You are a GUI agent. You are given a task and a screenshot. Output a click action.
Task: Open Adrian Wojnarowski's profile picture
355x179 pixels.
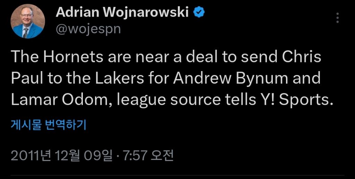pyautogui.click(x=28, y=21)
